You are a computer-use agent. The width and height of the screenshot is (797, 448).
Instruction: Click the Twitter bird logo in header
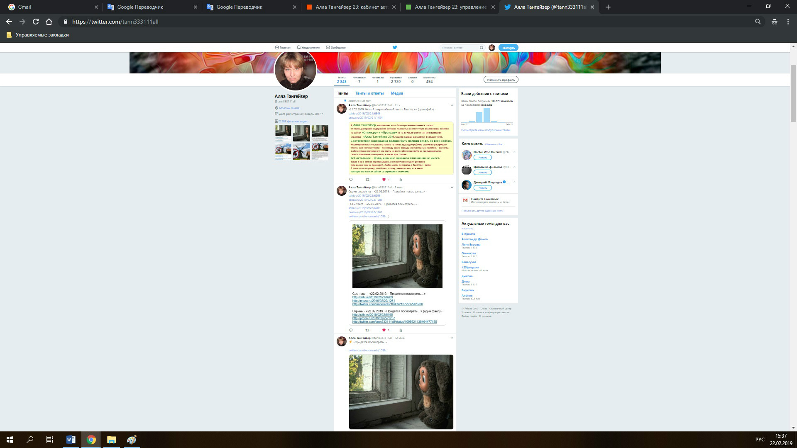click(395, 47)
